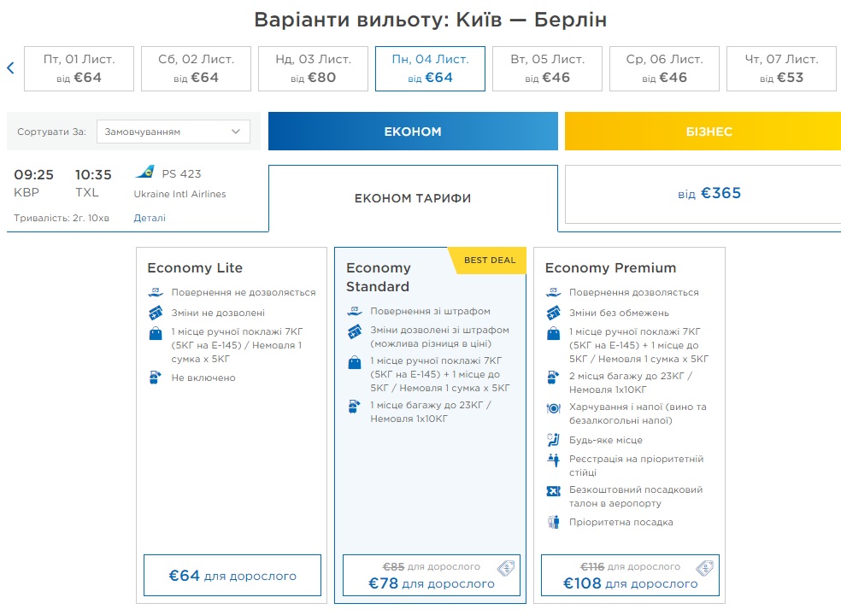
Task: Open the ЕКОНОМ ТАРИФИ fares tab
Action: pos(413,198)
